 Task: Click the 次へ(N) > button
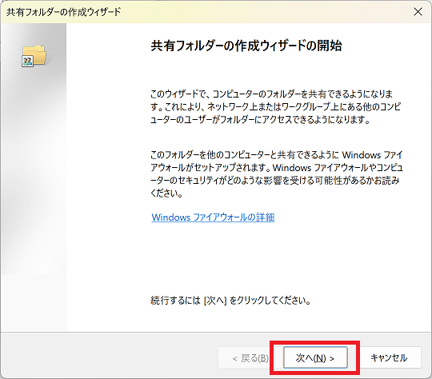pyautogui.click(x=315, y=357)
